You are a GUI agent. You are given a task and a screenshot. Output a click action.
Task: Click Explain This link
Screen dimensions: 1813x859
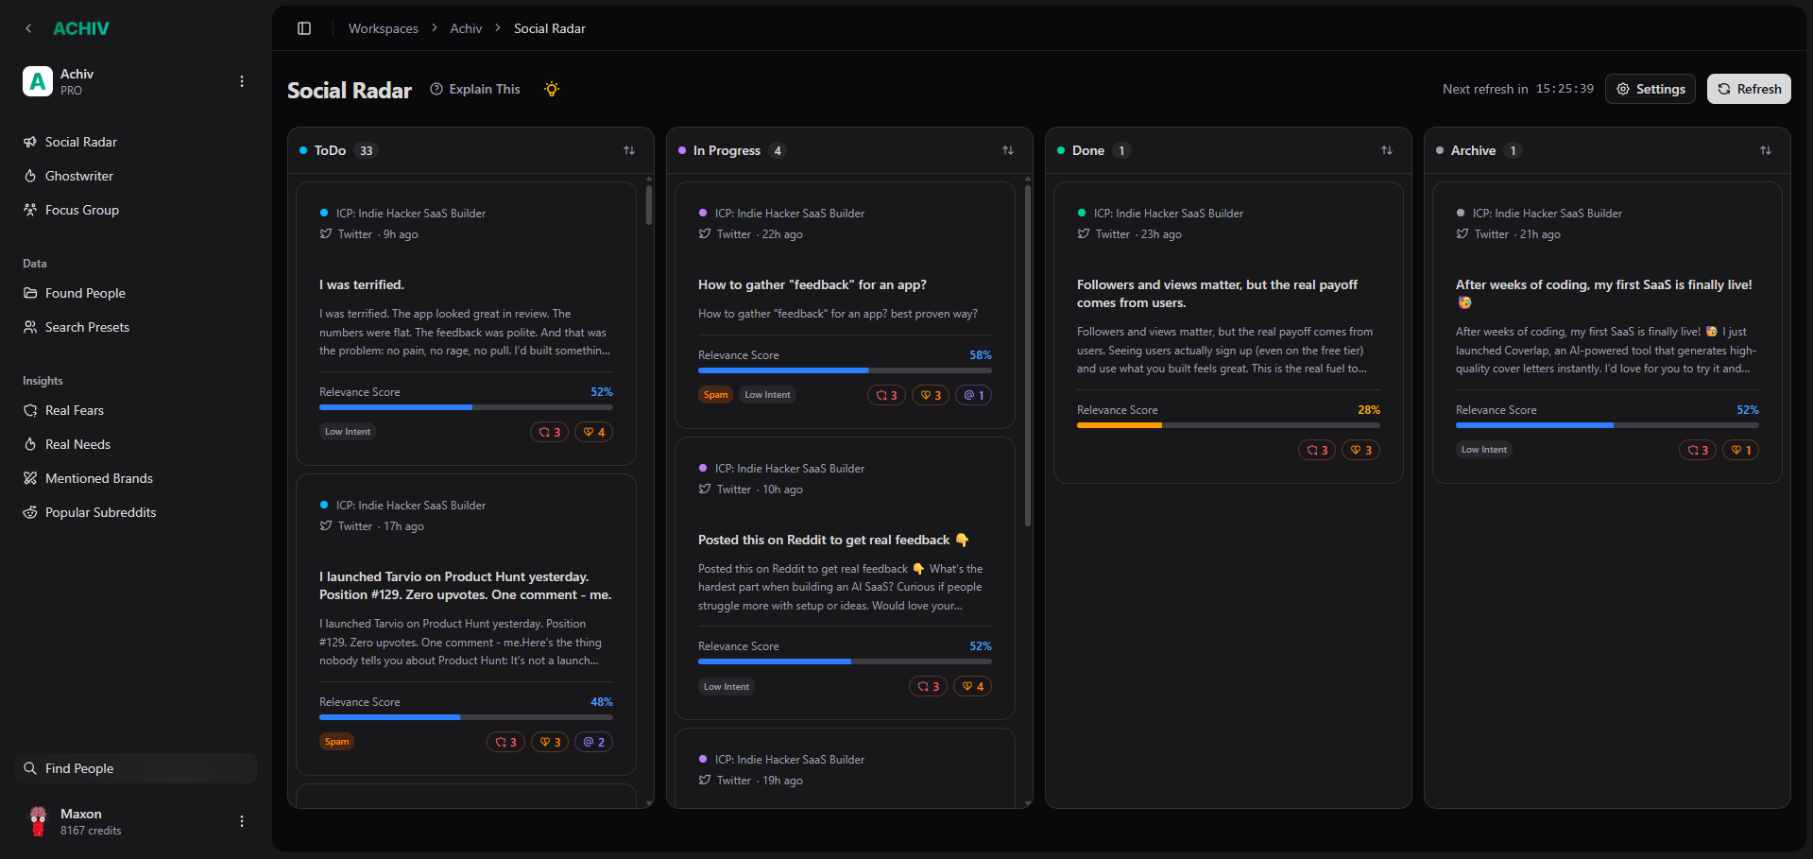(x=475, y=89)
